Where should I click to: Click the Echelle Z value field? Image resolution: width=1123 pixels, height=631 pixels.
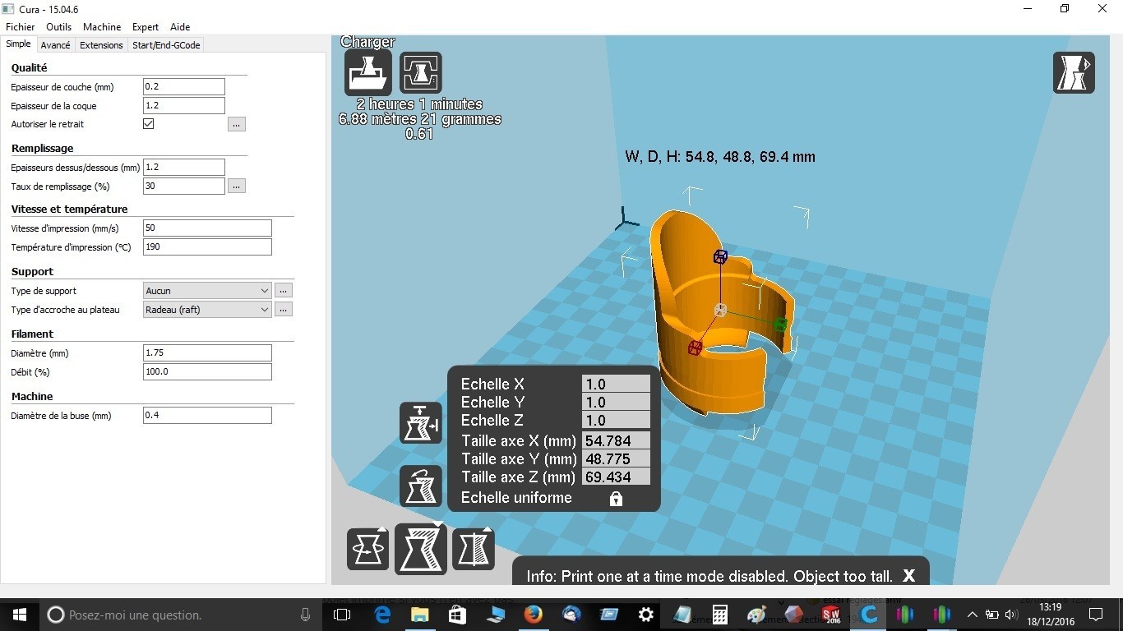pos(616,420)
